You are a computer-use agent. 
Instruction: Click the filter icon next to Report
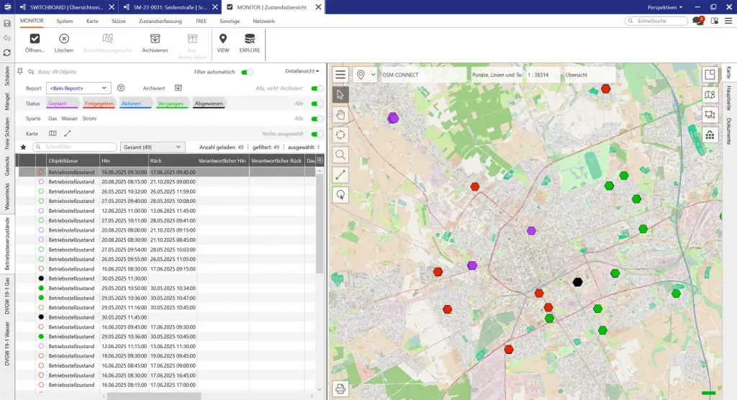point(122,88)
